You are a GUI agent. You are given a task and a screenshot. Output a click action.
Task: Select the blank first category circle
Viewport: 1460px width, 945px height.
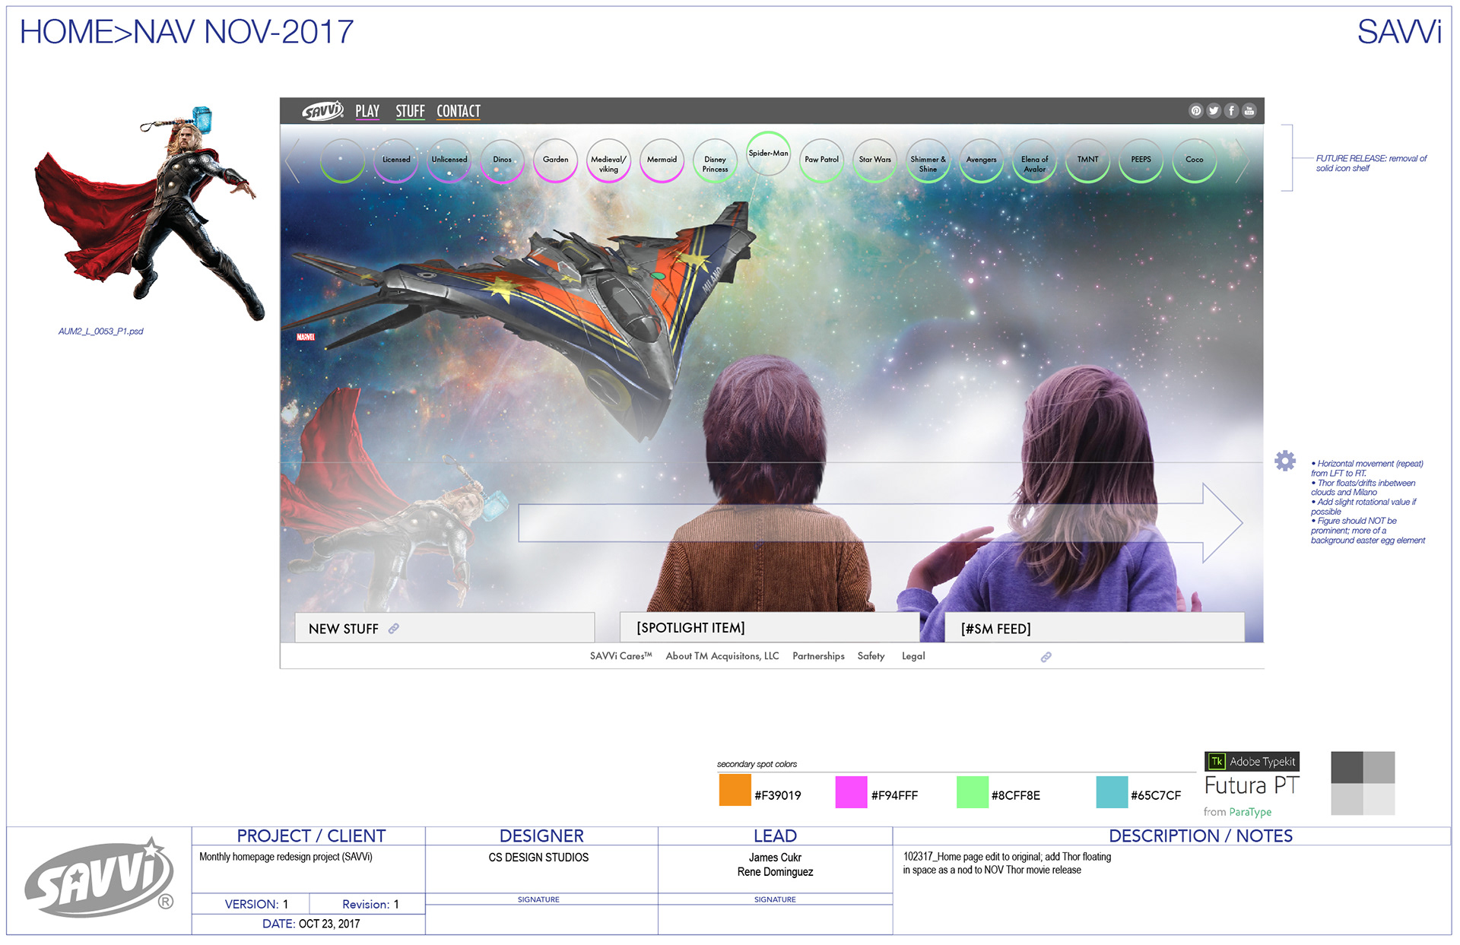click(343, 160)
